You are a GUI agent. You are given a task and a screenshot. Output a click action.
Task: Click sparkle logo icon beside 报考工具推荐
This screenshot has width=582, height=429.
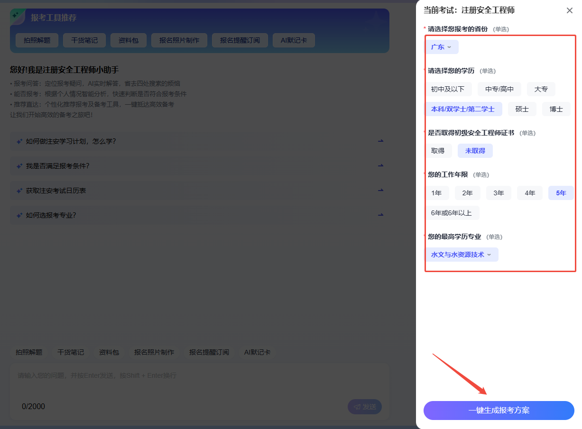(18, 17)
